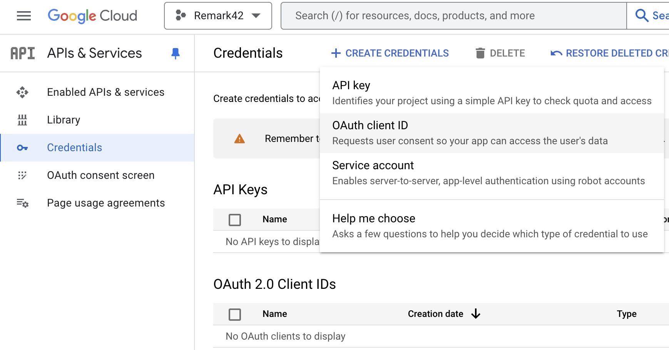Open the CREATE CREDENTIALS dropdown

390,53
